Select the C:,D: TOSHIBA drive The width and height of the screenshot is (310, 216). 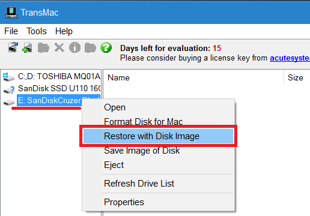(x=51, y=77)
